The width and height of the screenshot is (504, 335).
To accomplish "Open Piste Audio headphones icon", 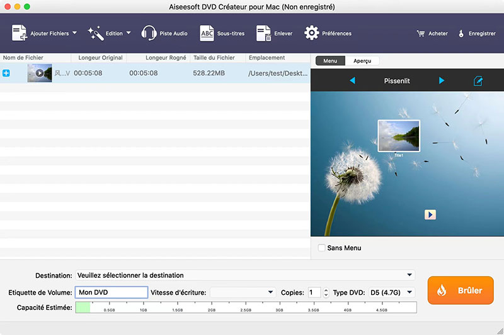I will (149, 33).
